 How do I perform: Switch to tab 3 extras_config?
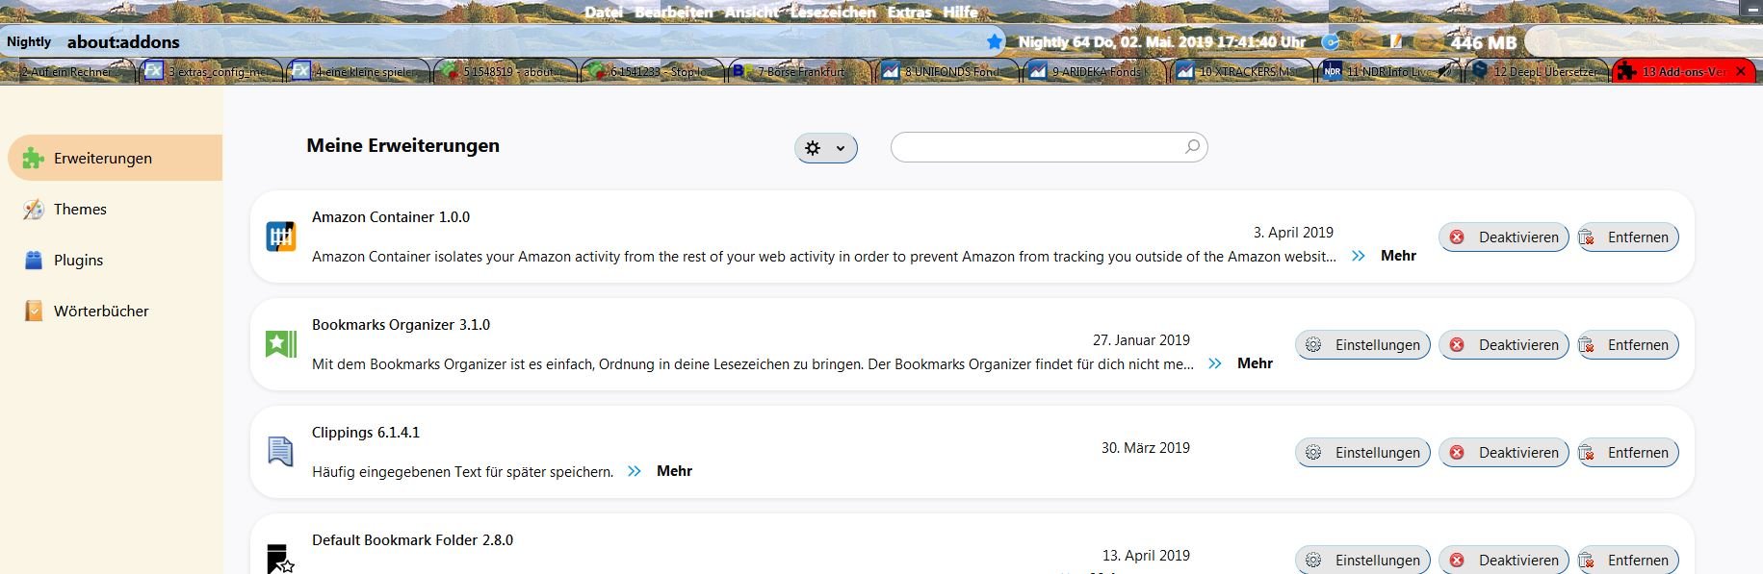pyautogui.click(x=209, y=71)
